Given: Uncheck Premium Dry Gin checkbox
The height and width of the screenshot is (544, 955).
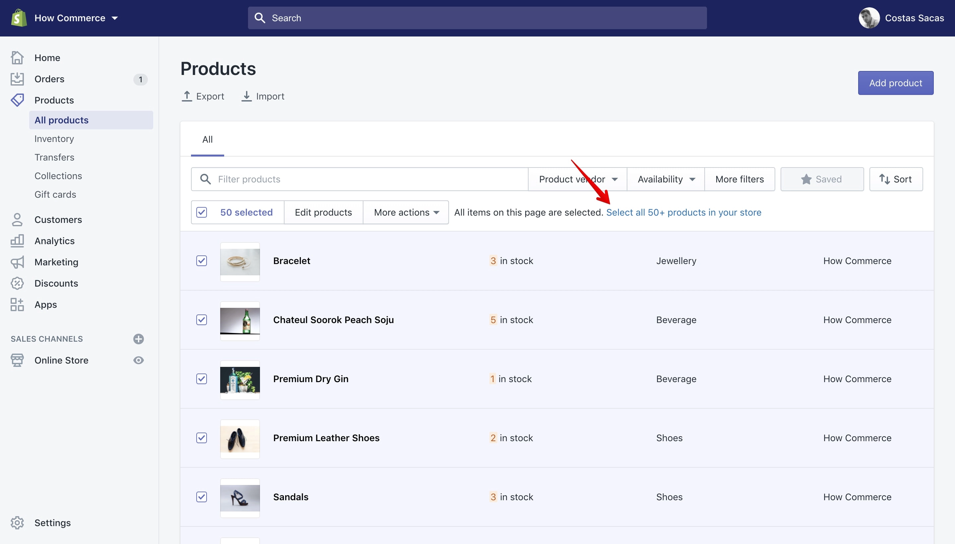Looking at the screenshot, I should pyautogui.click(x=202, y=378).
